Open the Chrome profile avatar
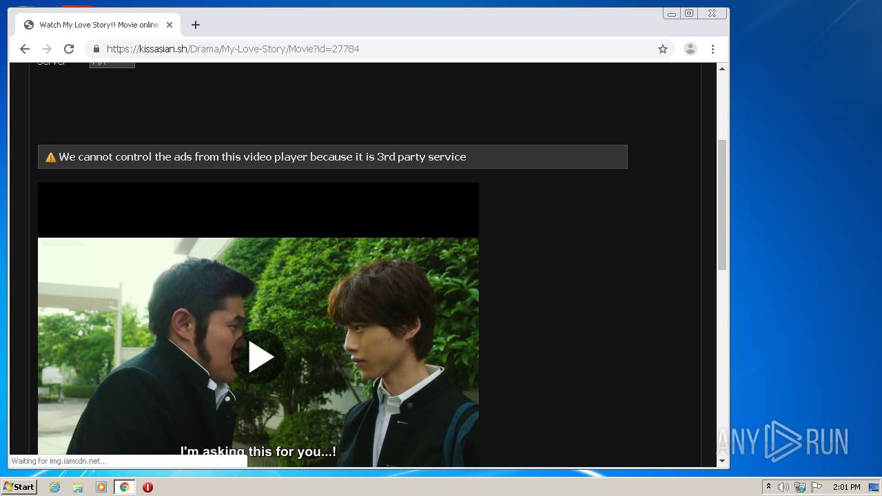Viewport: 882px width, 496px height. tap(690, 49)
